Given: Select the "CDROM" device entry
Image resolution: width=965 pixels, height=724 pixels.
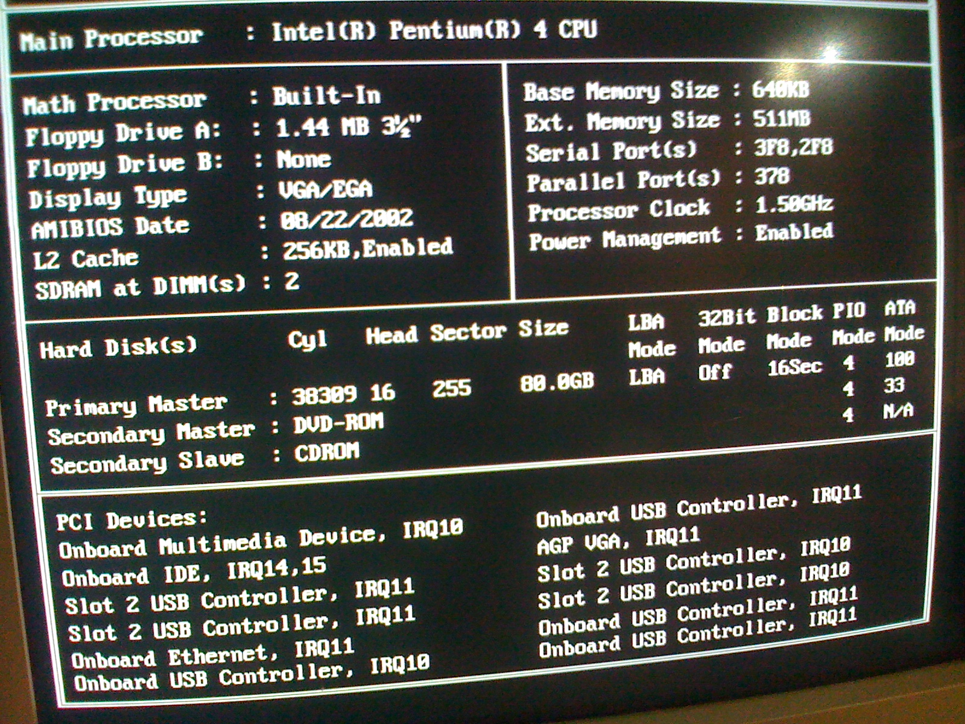Looking at the screenshot, I should point(327,453).
